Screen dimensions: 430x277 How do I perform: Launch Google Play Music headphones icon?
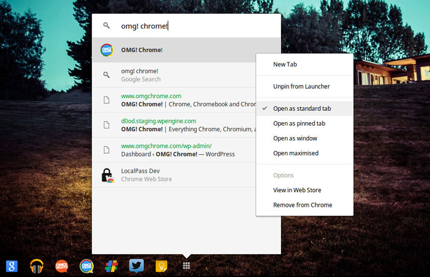click(37, 266)
